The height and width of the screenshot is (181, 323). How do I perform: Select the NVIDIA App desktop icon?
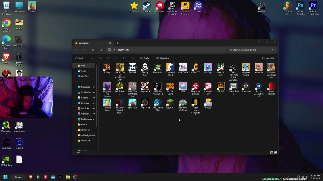[x=6, y=161]
